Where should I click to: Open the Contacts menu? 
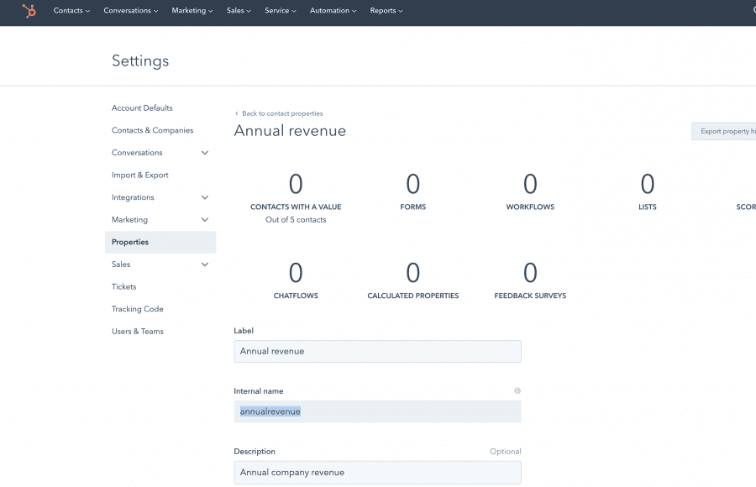(x=71, y=11)
